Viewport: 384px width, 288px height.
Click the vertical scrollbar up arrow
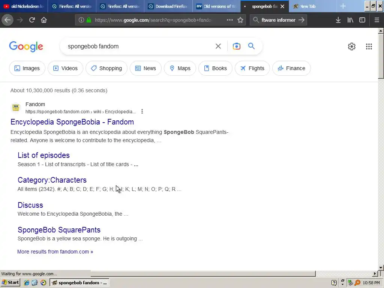[381, 31]
